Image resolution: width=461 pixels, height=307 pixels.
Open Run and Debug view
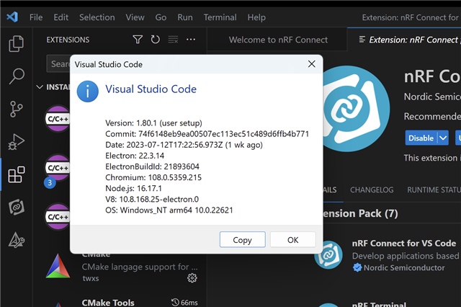pyautogui.click(x=16, y=142)
